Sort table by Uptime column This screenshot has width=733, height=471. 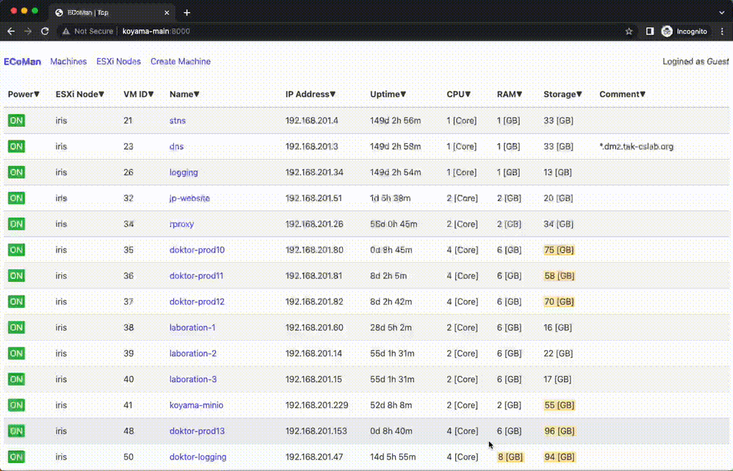388,94
